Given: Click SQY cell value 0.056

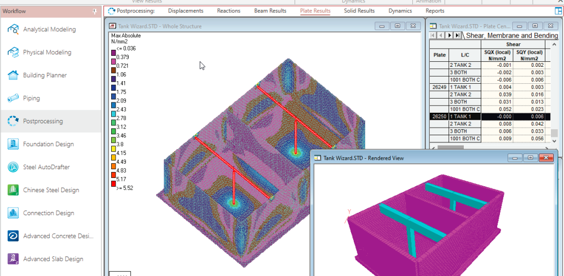Looking at the screenshot, I should 529,139.
